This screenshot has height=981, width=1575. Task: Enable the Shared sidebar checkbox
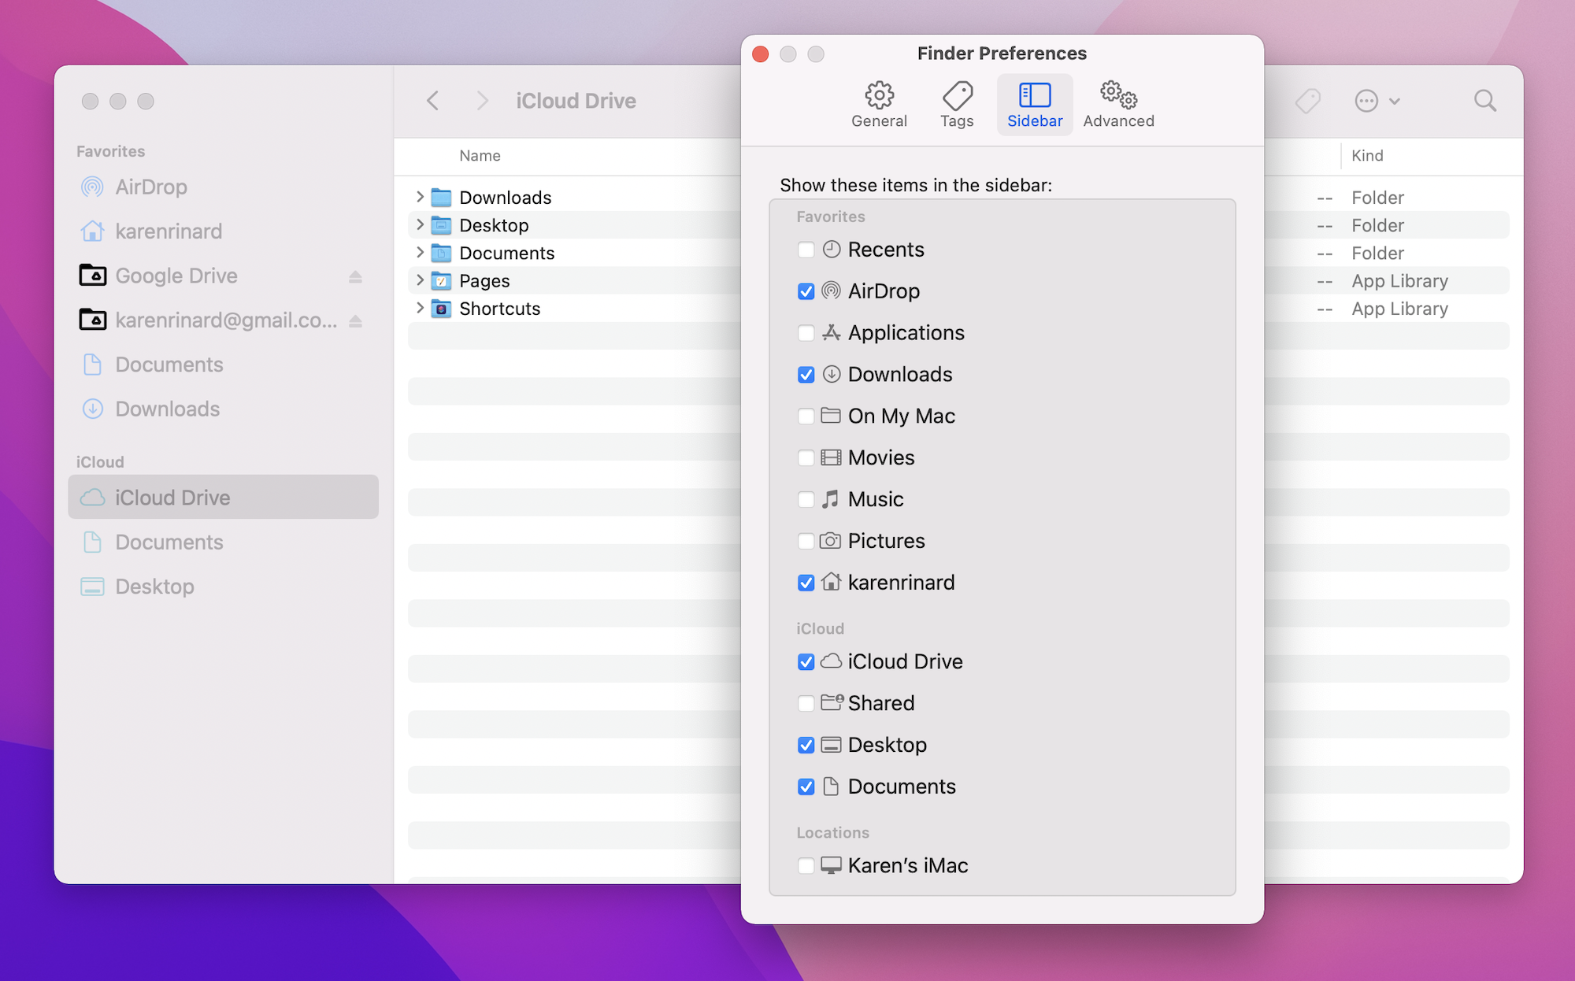(806, 703)
